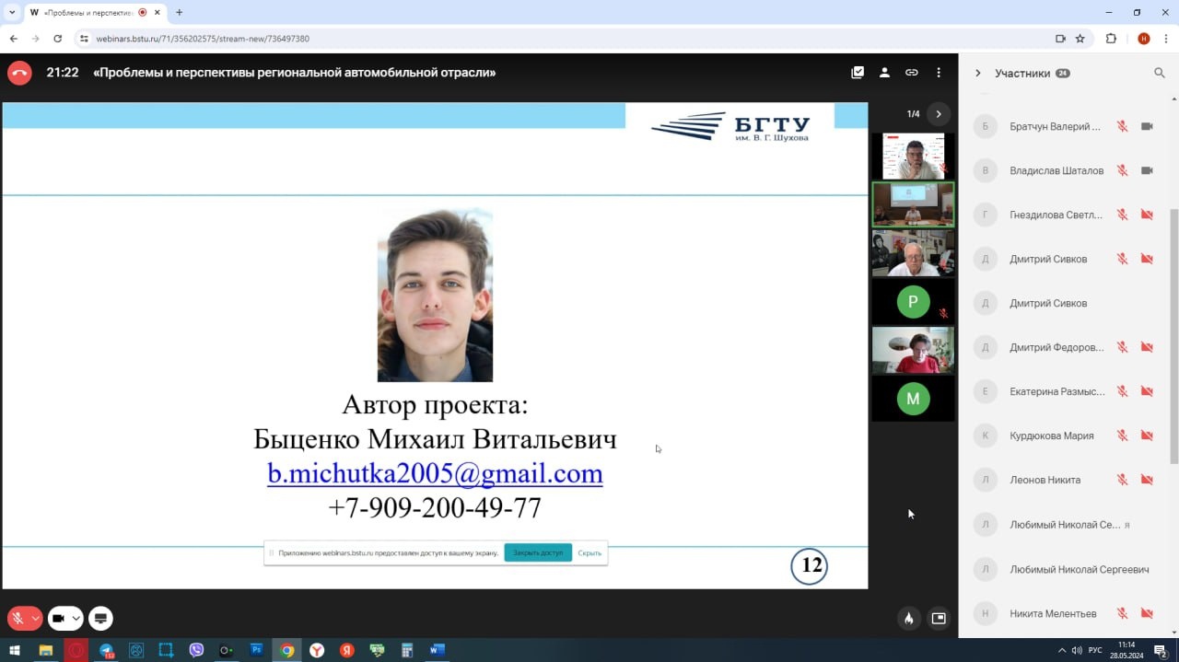Open Yandex Browser from the taskbar

317,650
